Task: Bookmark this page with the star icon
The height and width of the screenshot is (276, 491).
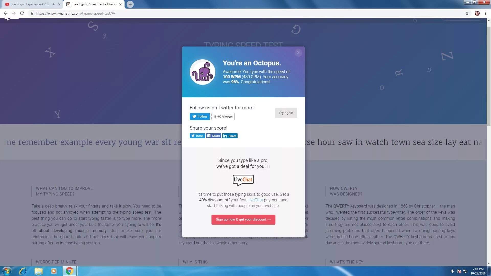Action: [x=467, y=13]
